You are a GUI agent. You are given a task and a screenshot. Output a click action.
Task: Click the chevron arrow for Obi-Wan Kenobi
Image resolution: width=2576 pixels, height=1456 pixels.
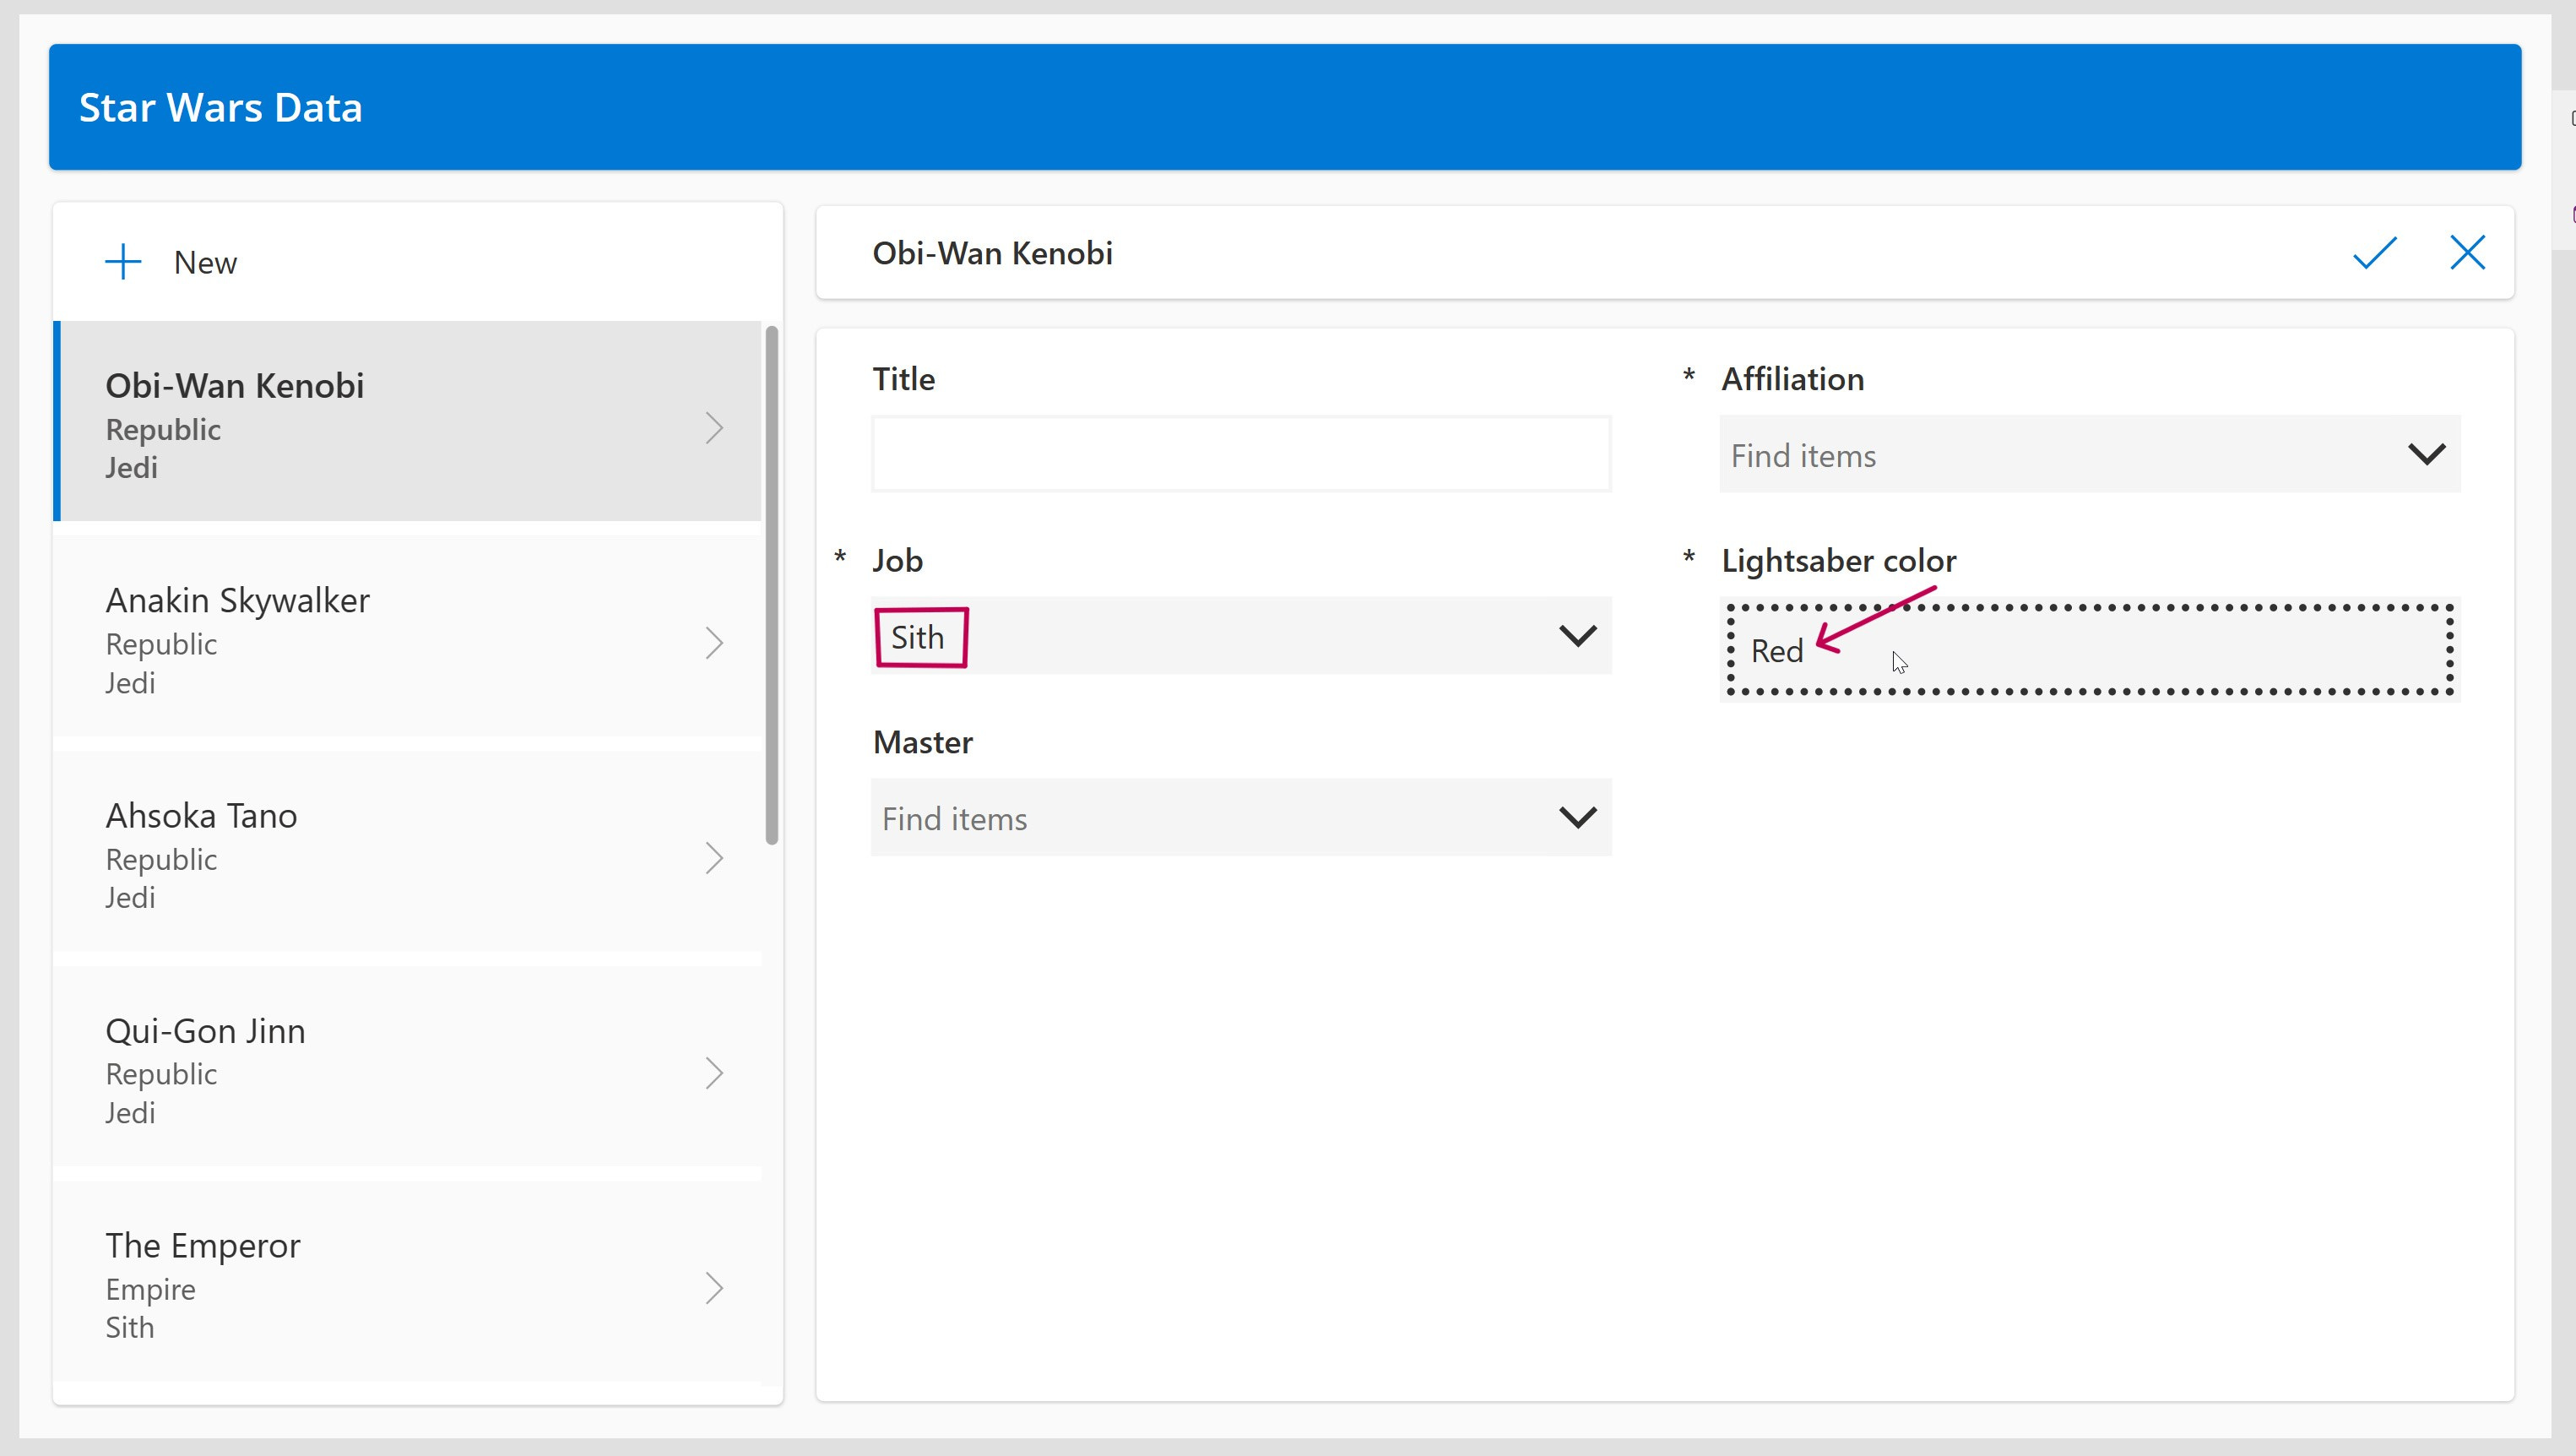tap(714, 428)
